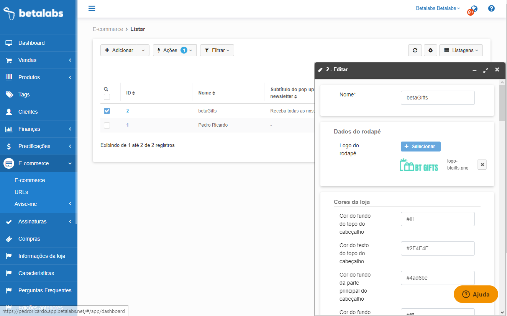Open list settings gear icon
507x316 pixels.
pyautogui.click(x=430, y=50)
